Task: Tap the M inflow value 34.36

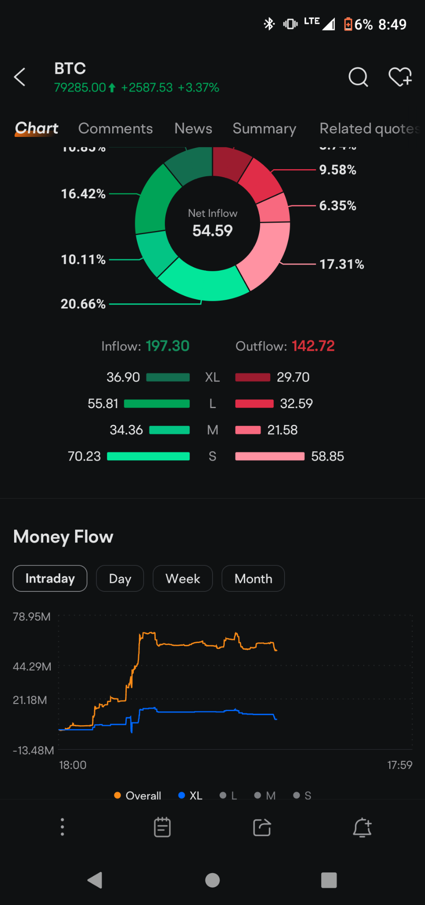Action: pos(126,430)
